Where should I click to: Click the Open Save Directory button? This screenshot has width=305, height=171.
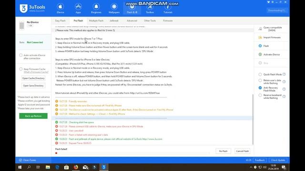[33, 85]
